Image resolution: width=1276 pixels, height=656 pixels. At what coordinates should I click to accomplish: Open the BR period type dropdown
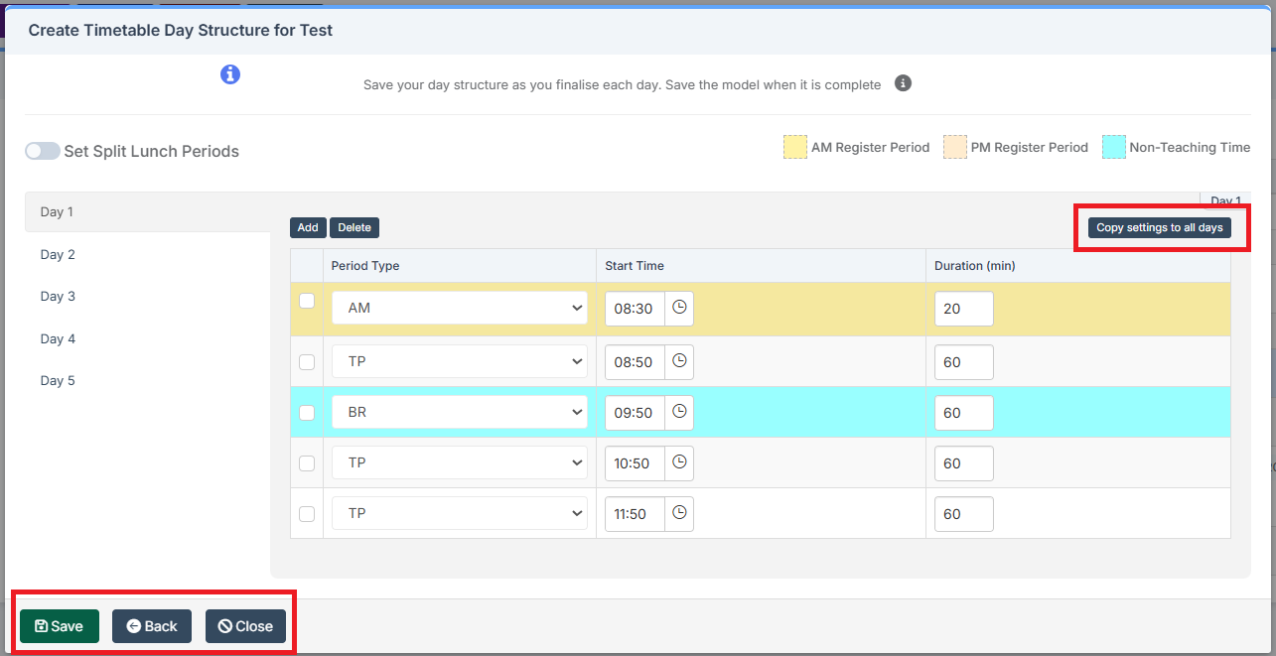(460, 412)
